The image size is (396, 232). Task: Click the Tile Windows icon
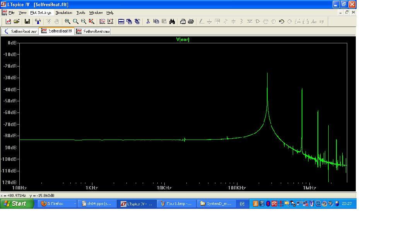[121, 22]
